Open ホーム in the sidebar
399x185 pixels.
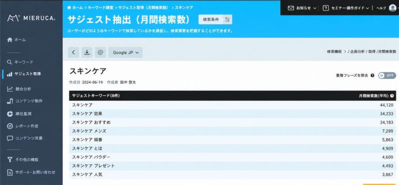16,40
